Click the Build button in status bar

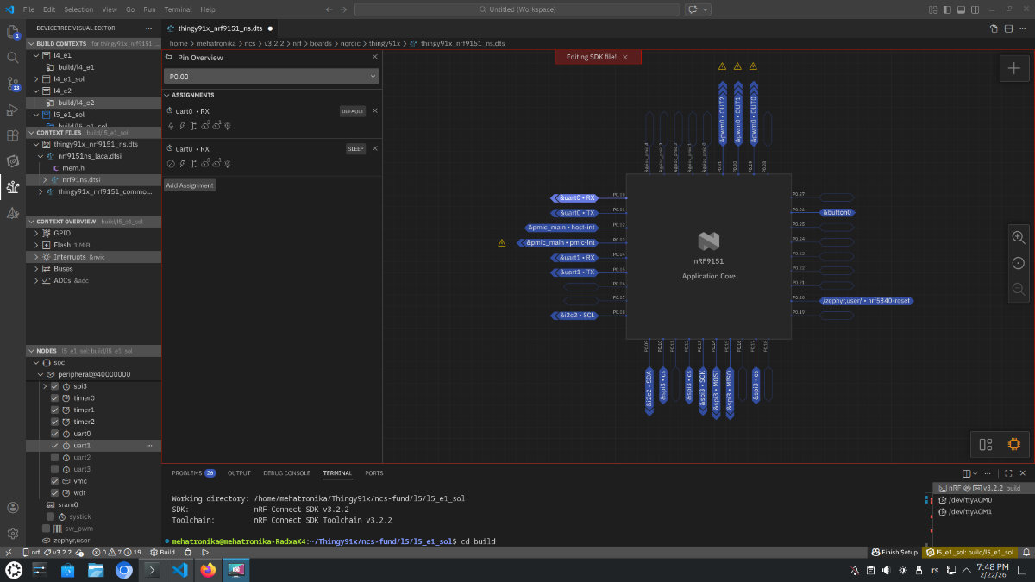click(163, 552)
